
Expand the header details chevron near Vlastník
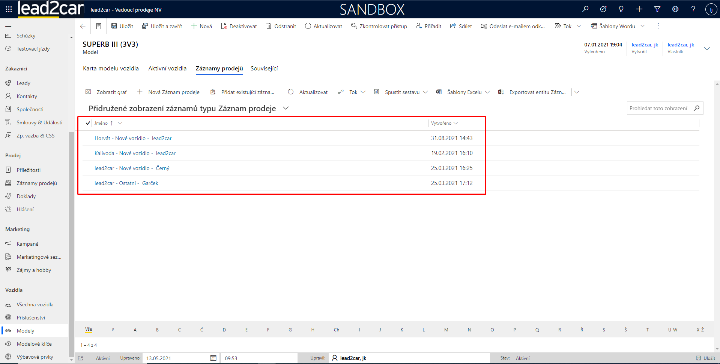(706, 49)
